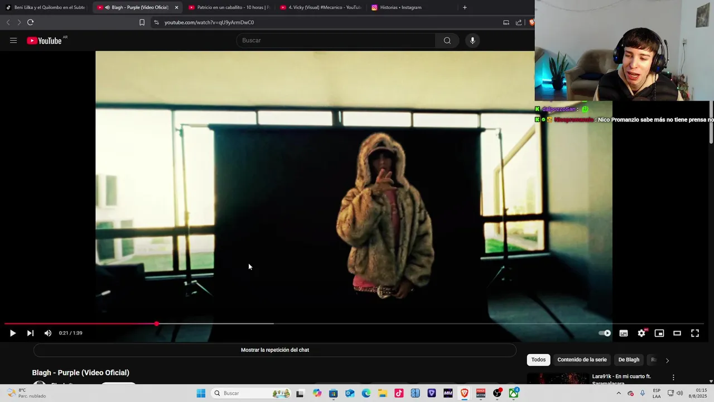This screenshot has height=402, width=714.
Task: Go back in browser history
Action: coord(8,22)
